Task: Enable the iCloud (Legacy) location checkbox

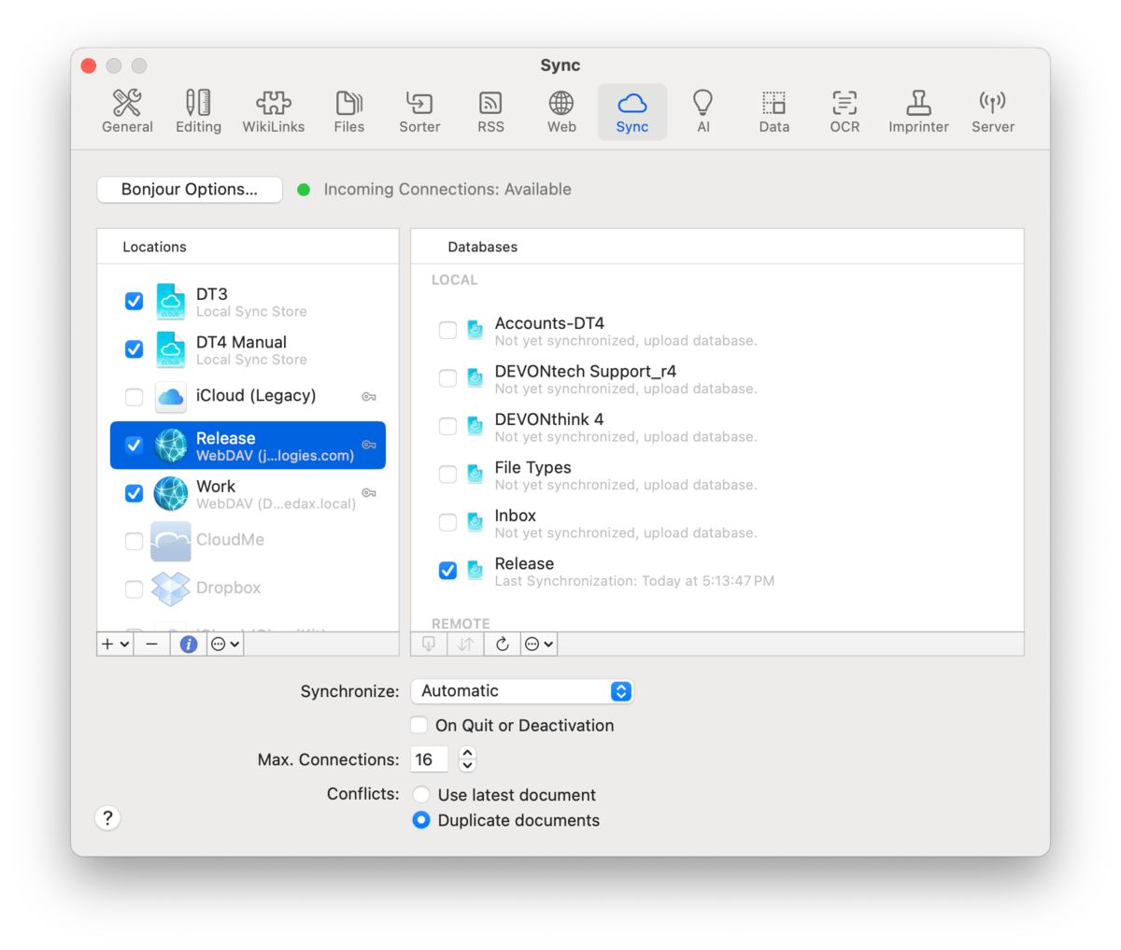Action: point(135,397)
